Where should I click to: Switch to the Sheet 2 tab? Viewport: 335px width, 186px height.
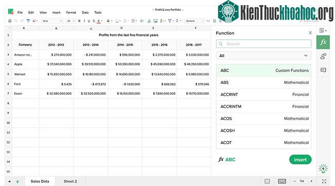coord(70,181)
